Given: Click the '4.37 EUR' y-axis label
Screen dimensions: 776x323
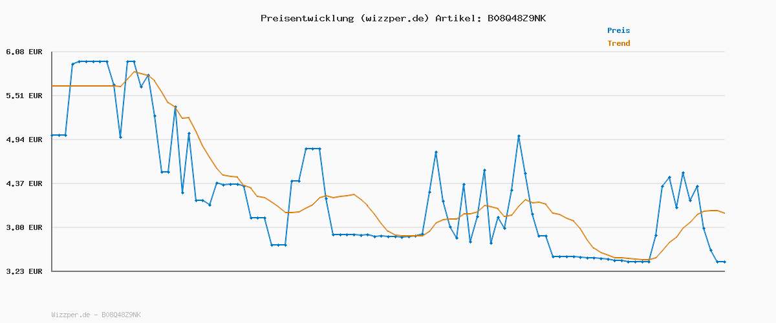Looking at the screenshot, I should (24, 183).
